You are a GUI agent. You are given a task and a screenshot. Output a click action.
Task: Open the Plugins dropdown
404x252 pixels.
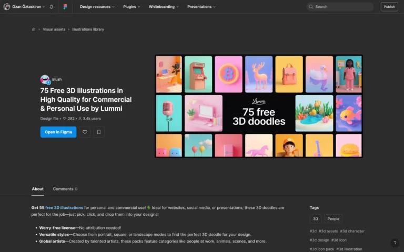pyautogui.click(x=132, y=7)
